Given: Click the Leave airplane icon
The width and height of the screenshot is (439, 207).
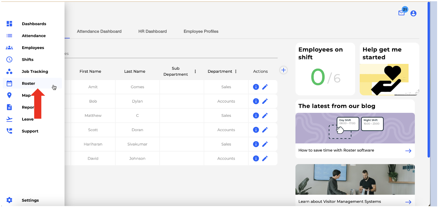Looking at the screenshot, I should tap(10, 119).
